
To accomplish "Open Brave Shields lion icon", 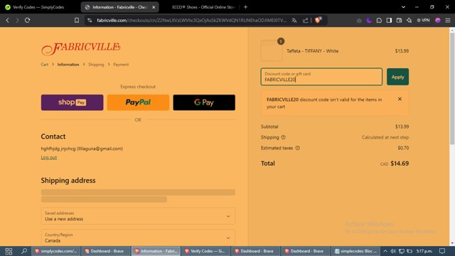I will click(x=318, y=20).
